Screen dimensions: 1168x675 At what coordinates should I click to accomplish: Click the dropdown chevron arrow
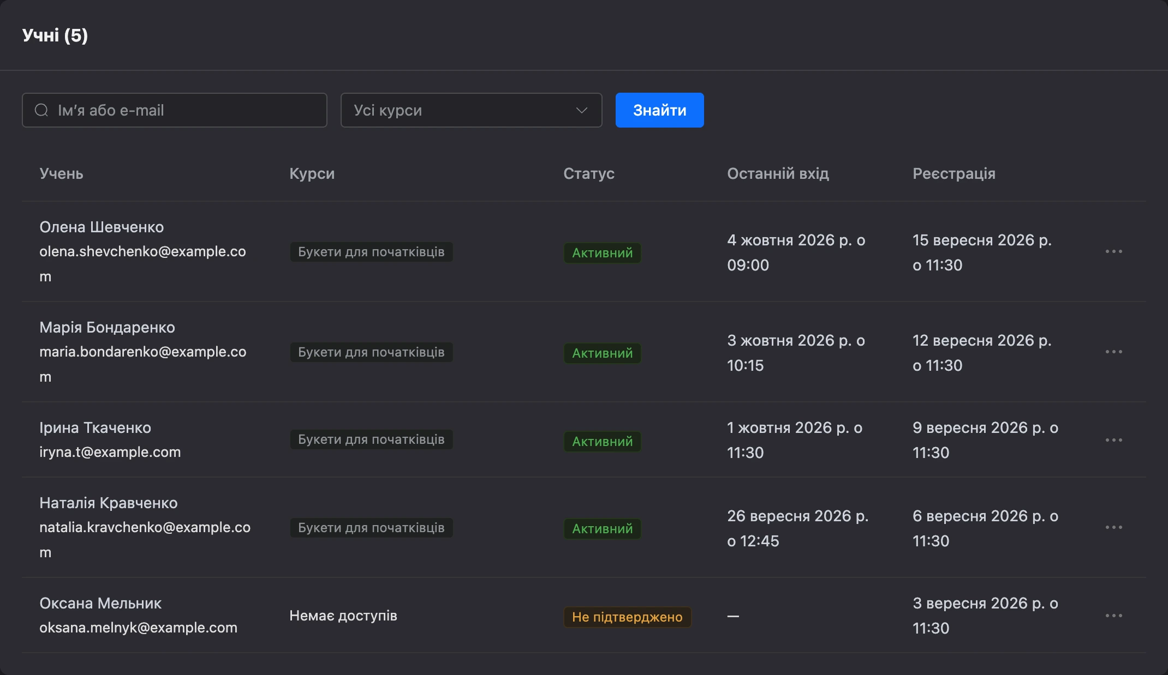coord(582,110)
